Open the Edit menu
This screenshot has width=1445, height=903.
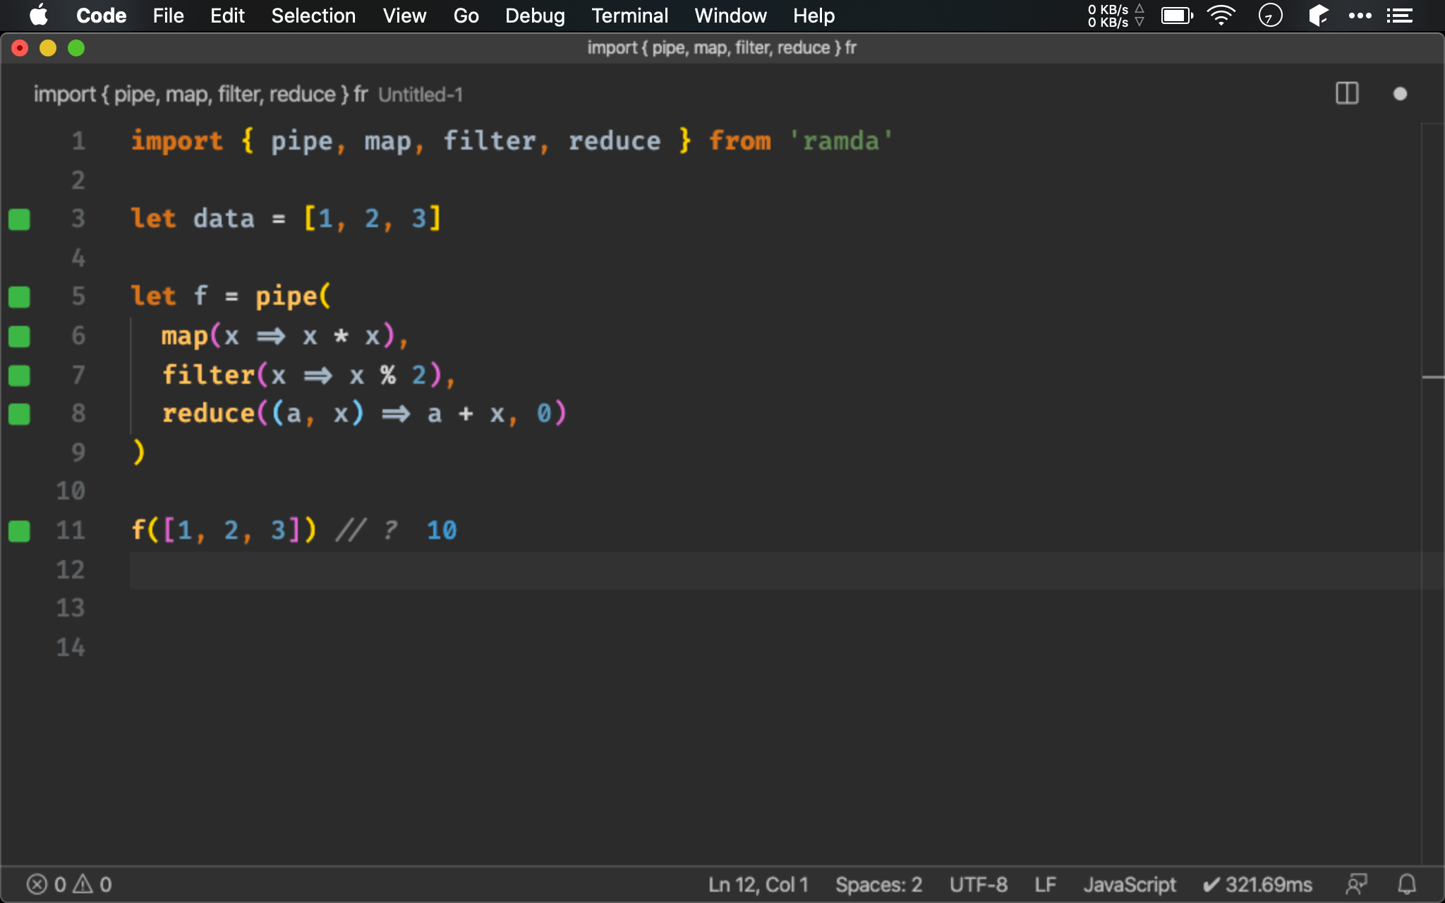pyautogui.click(x=227, y=16)
